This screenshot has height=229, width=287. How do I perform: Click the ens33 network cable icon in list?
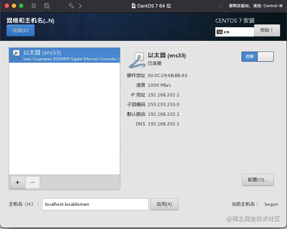click(15, 55)
